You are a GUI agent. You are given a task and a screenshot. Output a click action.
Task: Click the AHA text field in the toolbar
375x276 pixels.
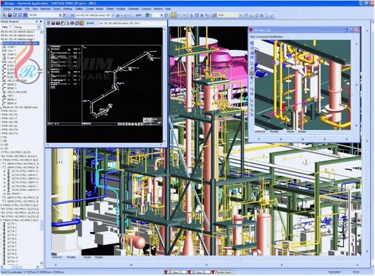click(227, 15)
